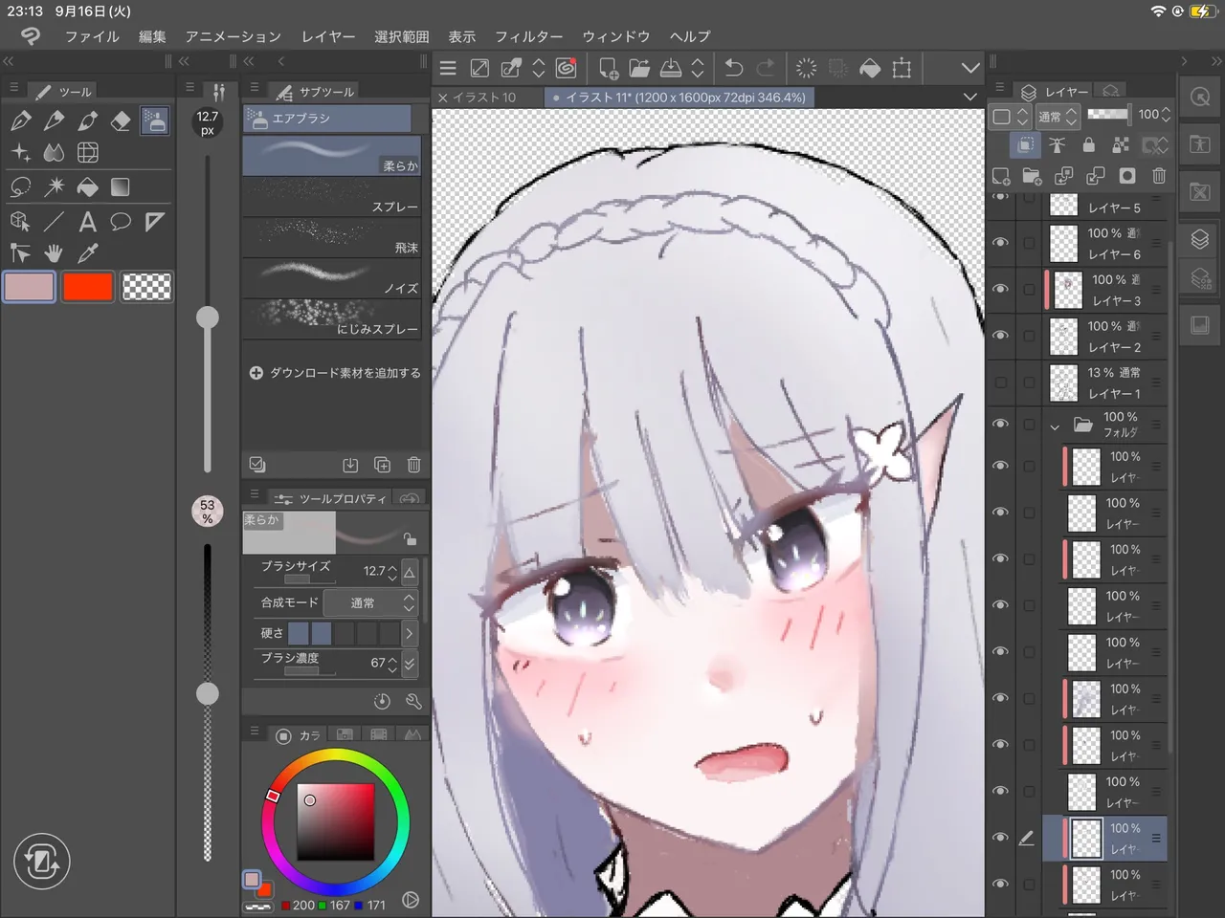Click the Redo arrow in command bar
1225x918 pixels.
766,68
